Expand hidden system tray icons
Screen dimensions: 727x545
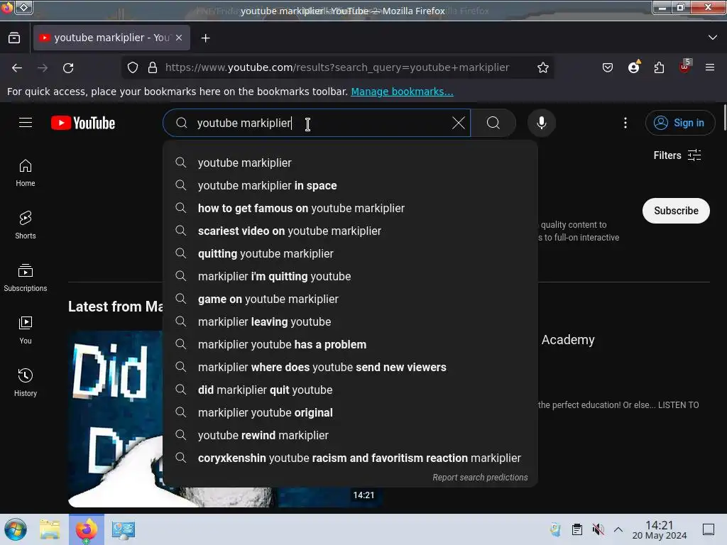click(x=618, y=529)
